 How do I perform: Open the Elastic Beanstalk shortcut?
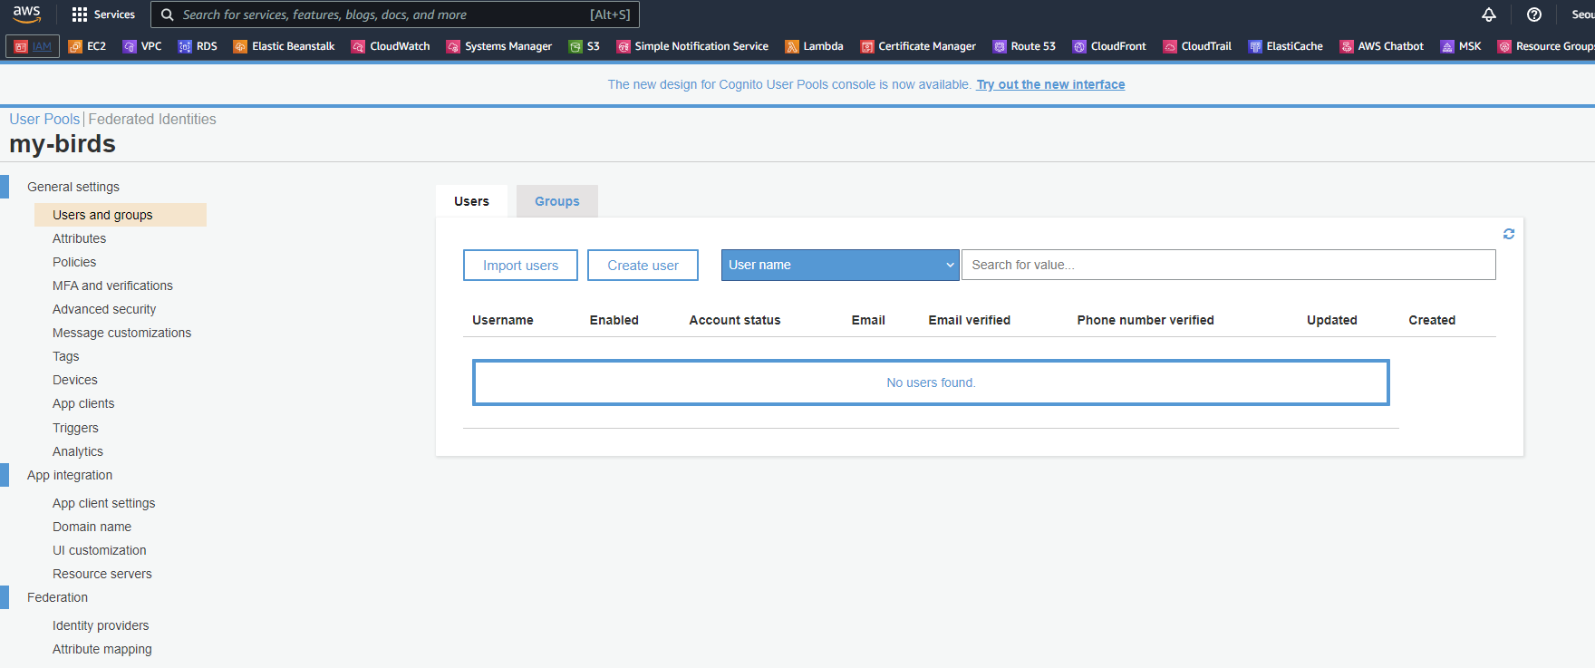284,46
